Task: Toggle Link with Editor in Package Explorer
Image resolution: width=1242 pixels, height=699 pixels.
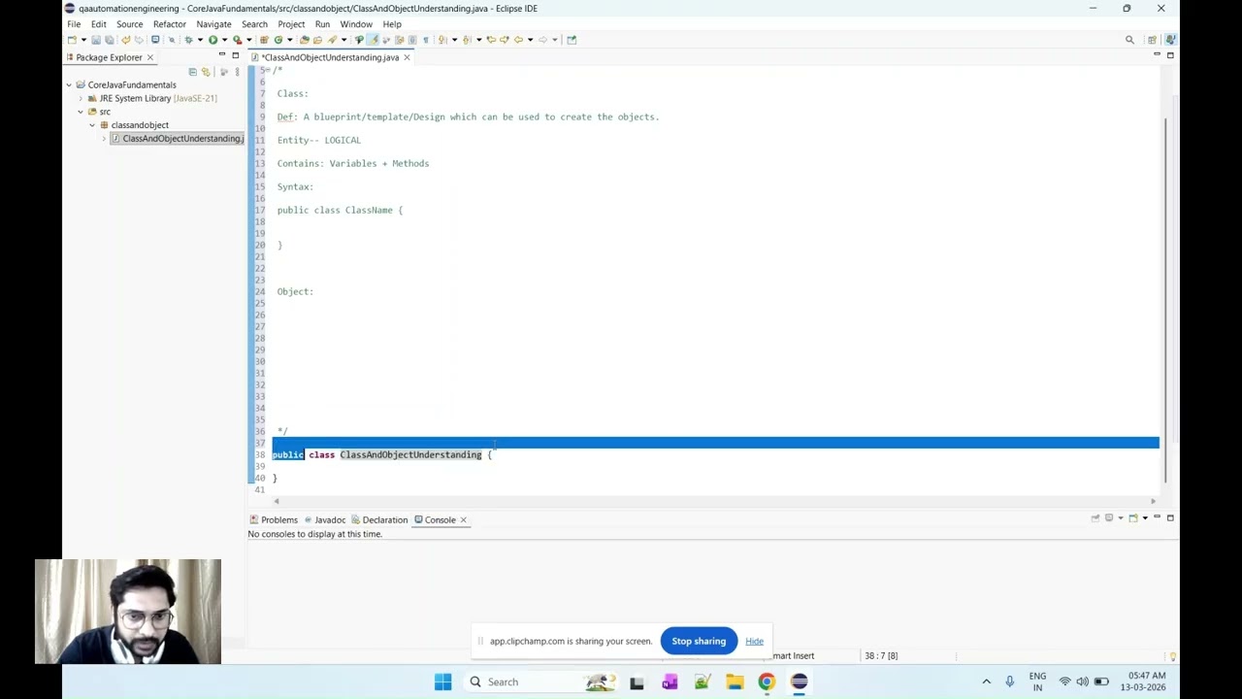Action: click(x=206, y=72)
